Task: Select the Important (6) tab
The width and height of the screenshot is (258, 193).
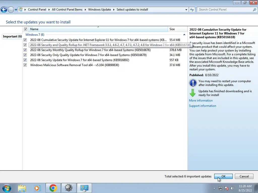Action: [12, 36]
